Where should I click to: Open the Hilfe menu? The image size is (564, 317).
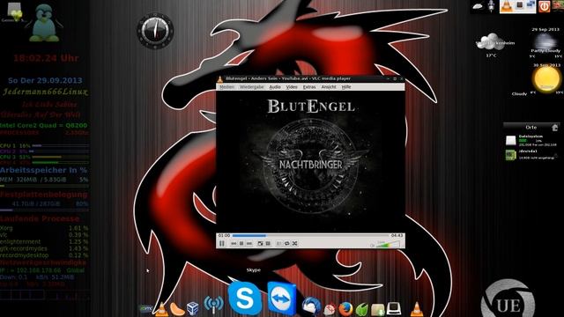pos(346,87)
